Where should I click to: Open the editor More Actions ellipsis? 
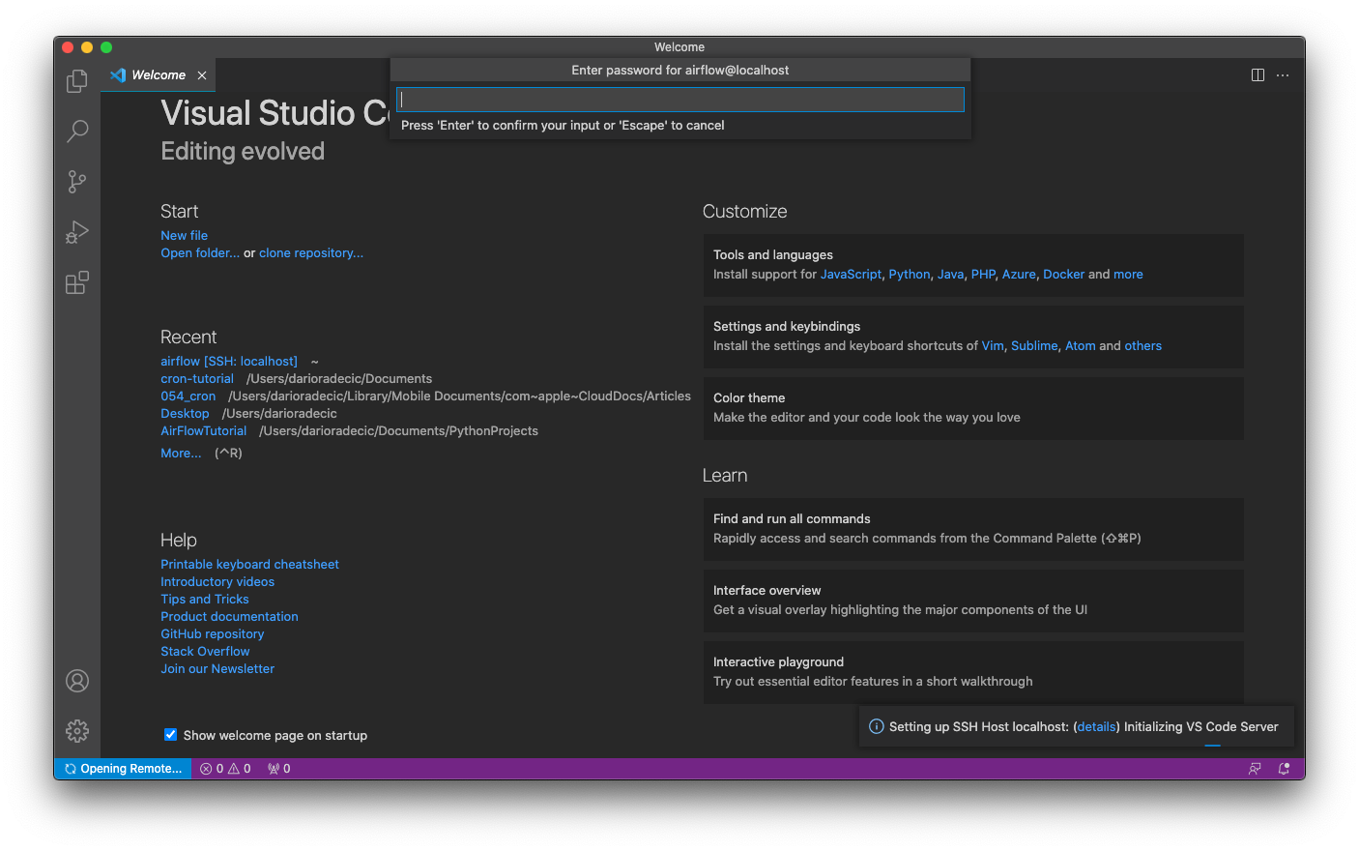click(1283, 75)
